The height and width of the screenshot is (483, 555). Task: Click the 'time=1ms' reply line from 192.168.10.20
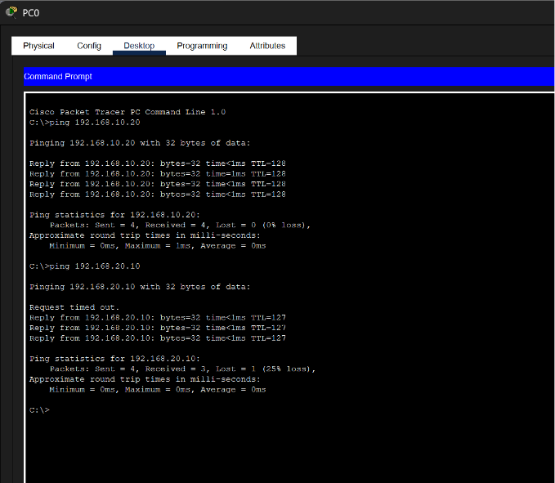[158, 174]
